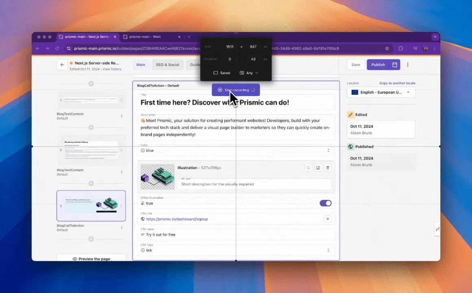Open the schedule calendar icon next to Publish
Viewport: 472px width, 293px height.
[395, 65]
